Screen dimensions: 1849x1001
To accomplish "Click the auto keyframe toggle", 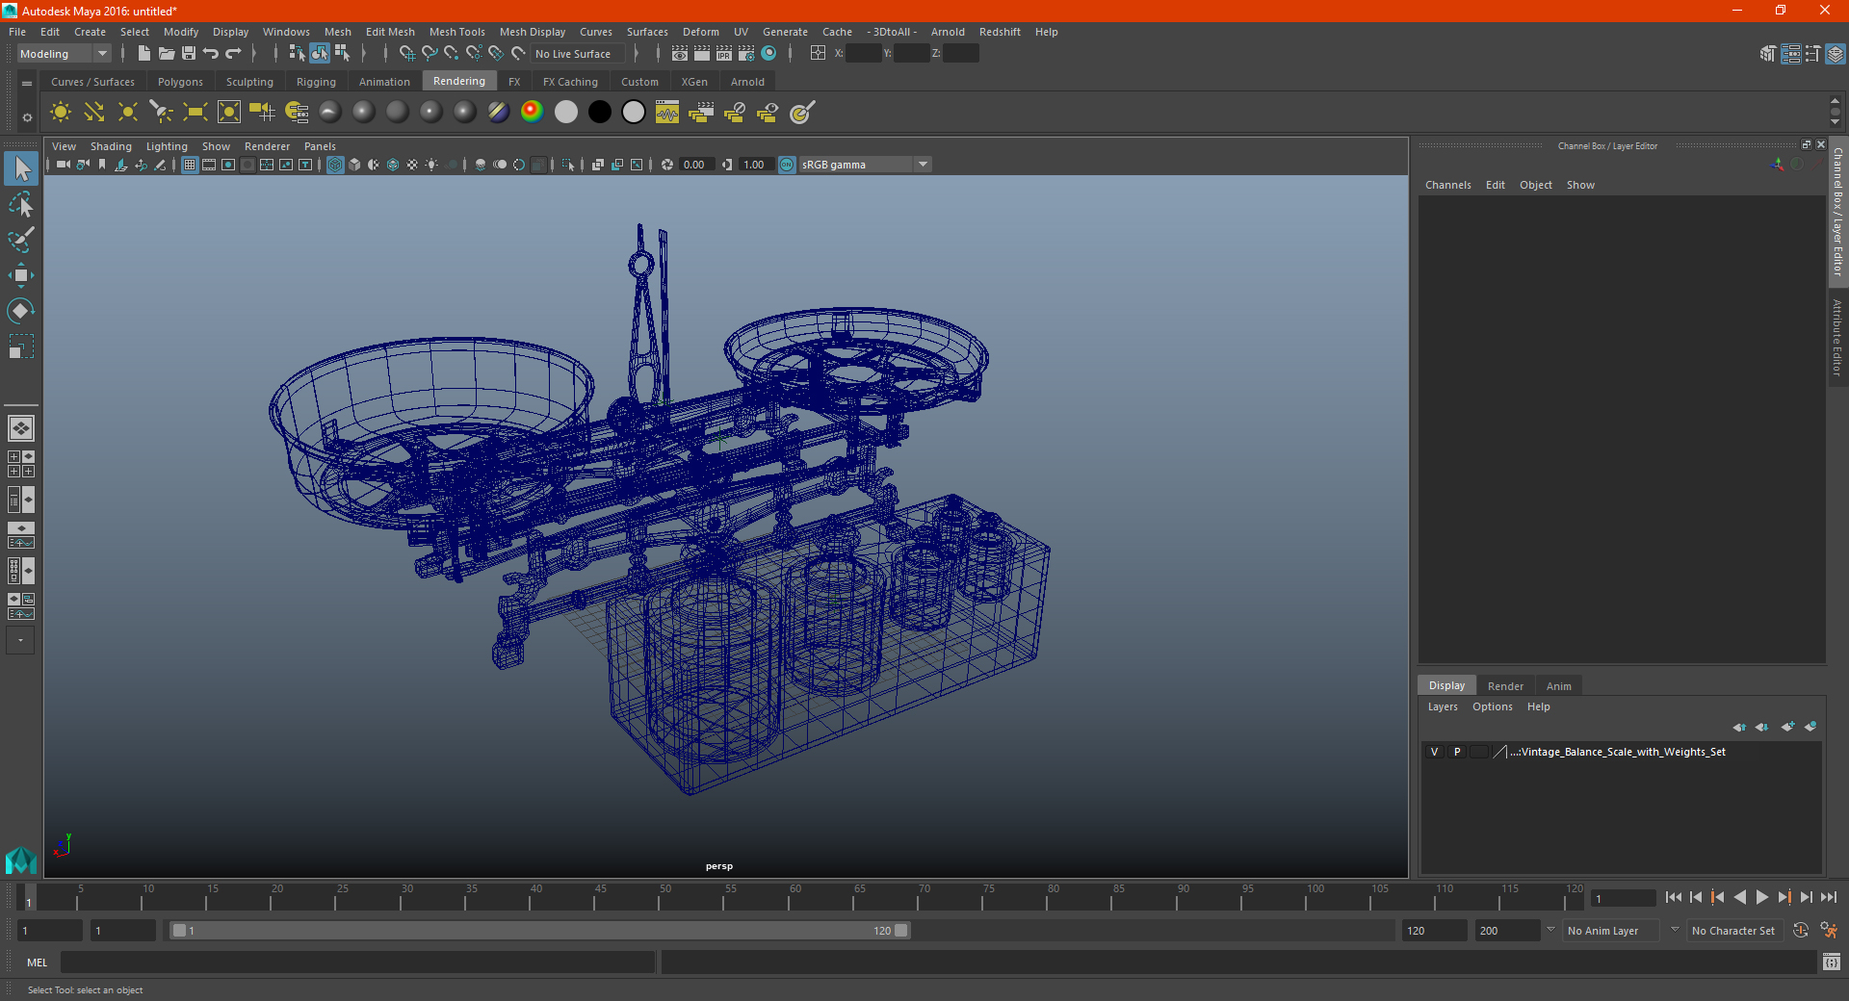I will click(x=1801, y=931).
